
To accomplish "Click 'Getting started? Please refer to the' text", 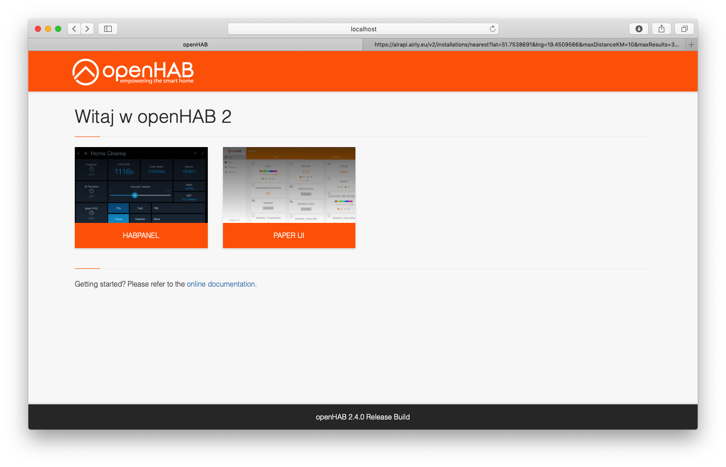I will tap(130, 284).
